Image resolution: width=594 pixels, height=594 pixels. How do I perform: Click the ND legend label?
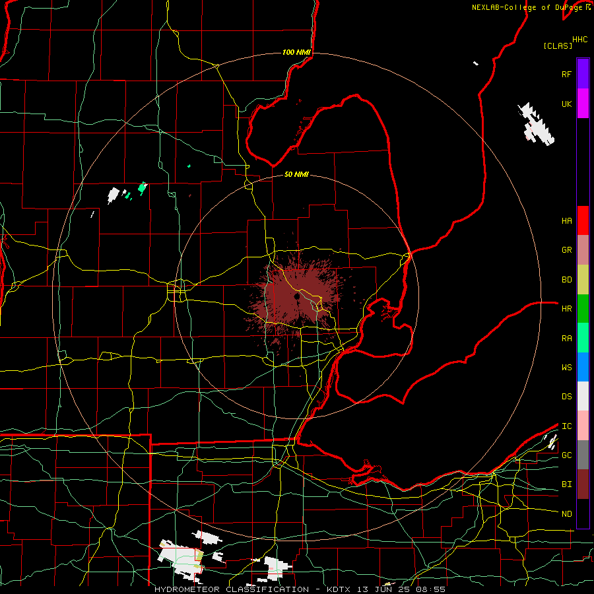click(566, 514)
